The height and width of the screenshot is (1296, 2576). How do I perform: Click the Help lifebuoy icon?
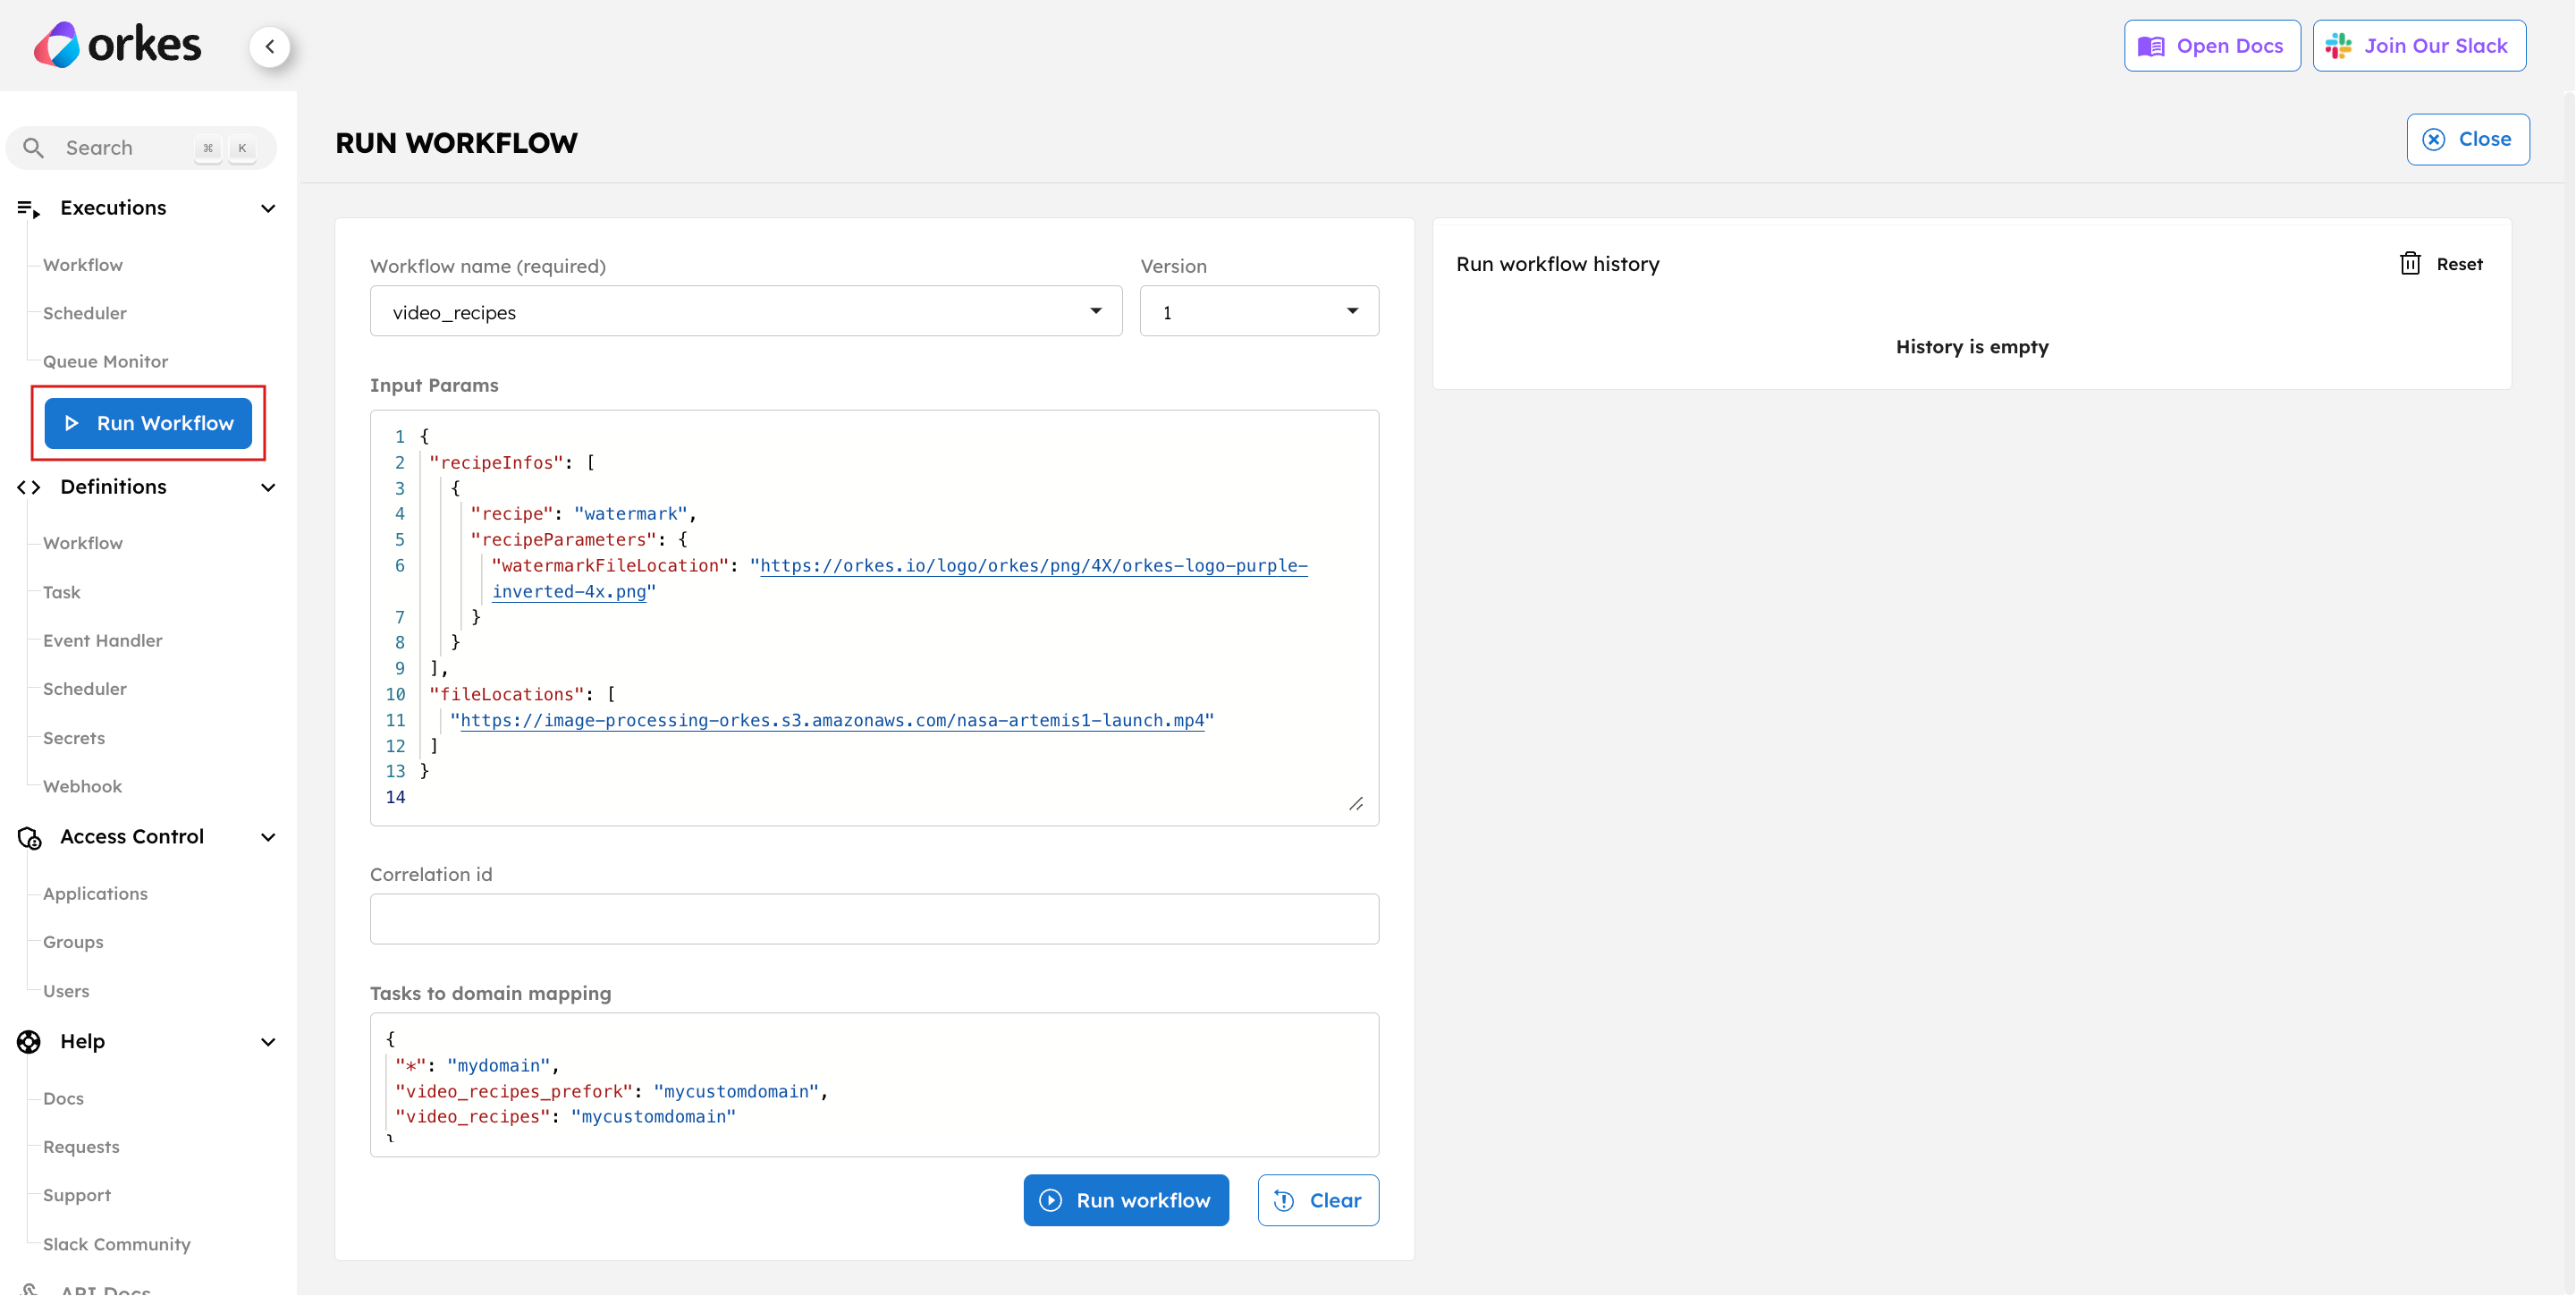point(29,1042)
